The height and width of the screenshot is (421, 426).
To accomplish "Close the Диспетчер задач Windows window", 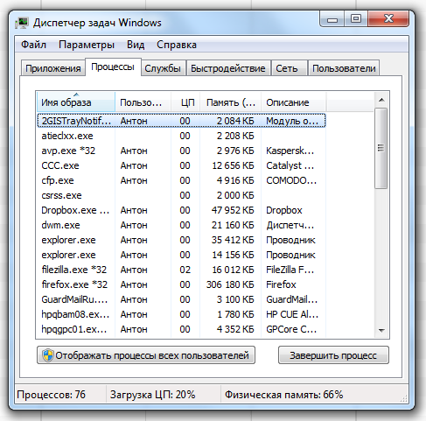I will click(388, 19).
